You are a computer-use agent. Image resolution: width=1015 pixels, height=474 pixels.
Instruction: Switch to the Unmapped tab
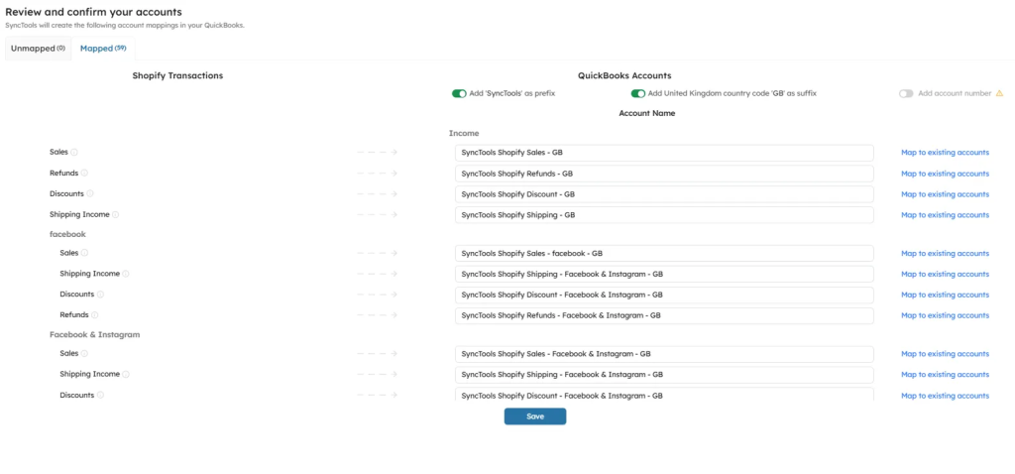click(38, 48)
